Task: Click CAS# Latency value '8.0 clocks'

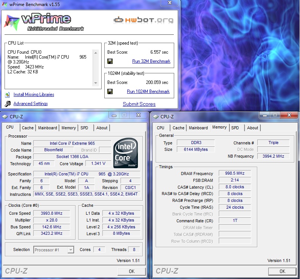Action: tap(235, 187)
